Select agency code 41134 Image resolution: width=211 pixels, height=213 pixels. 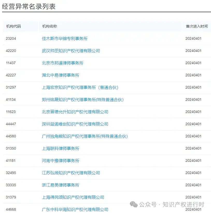[11, 100]
